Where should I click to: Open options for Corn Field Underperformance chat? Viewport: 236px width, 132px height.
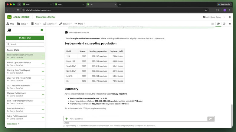(43, 102)
